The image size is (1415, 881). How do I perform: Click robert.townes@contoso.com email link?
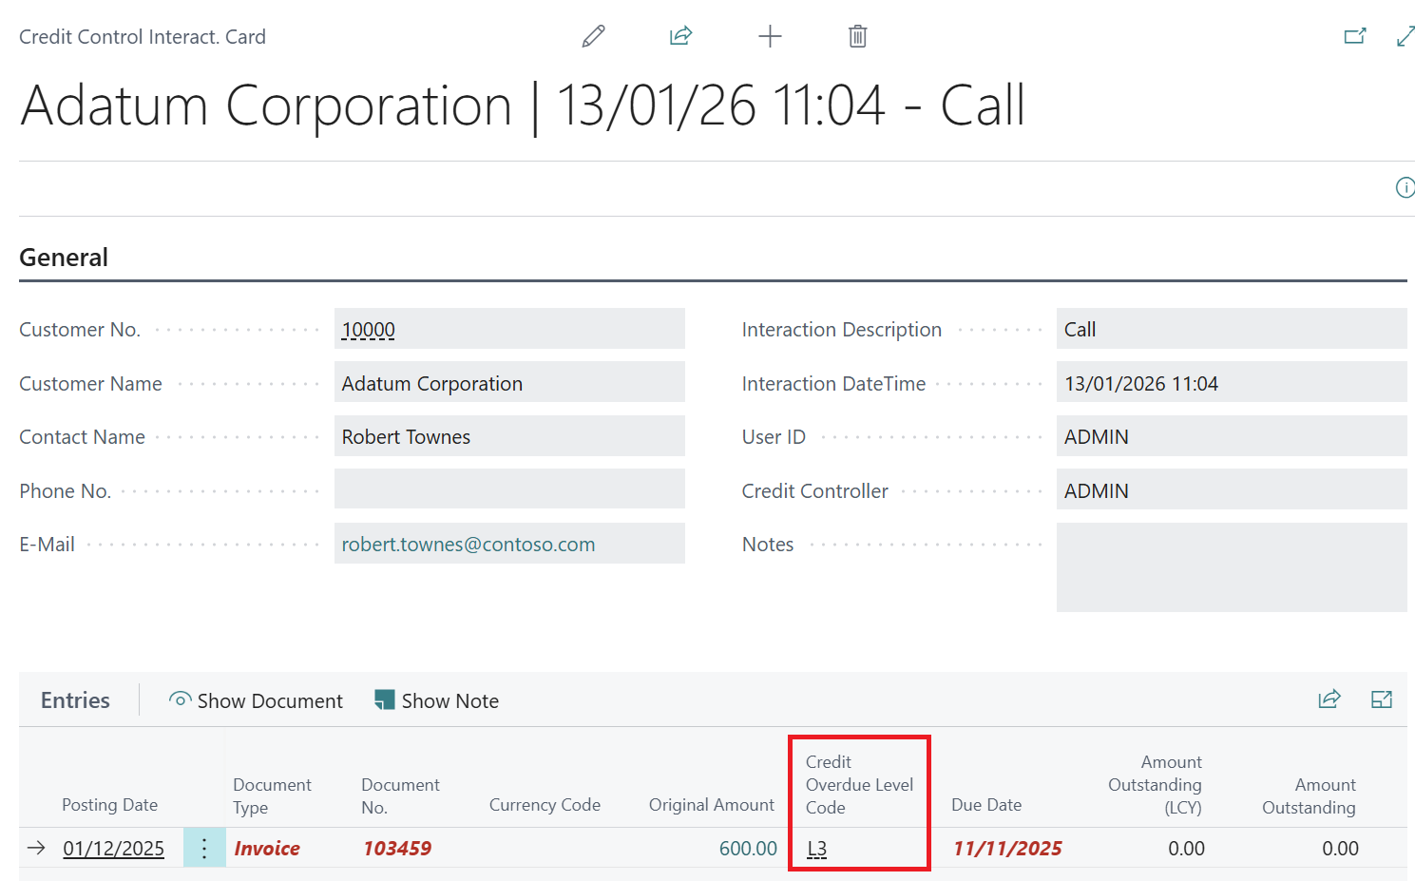click(x=468, y=545)
